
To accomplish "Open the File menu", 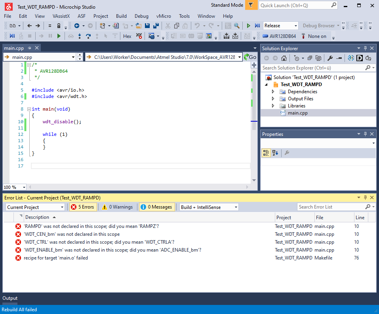I will 8,16.
